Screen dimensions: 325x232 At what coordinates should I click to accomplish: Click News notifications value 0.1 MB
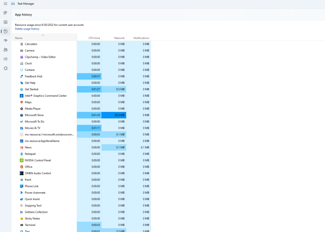click(x=138, y=147)
